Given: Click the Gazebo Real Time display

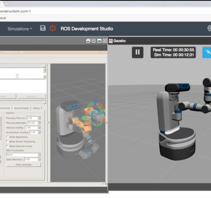Looking at the screenshot, I should pos(173,50).
